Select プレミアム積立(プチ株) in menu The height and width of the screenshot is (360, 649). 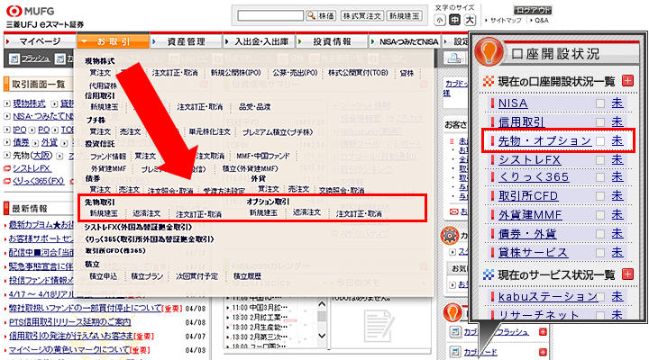coord(278,132)
